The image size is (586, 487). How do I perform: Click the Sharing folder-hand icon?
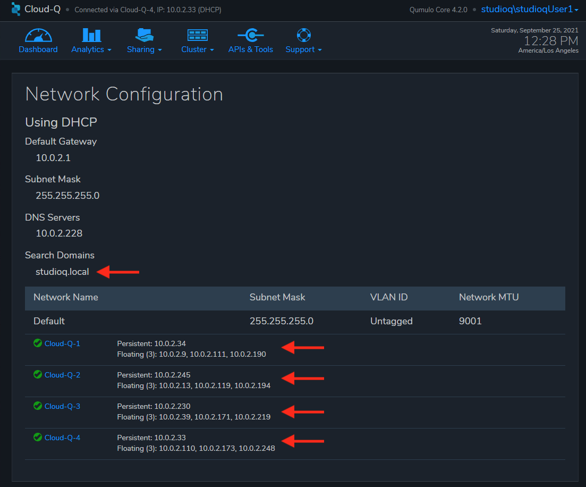click(145, 35)
